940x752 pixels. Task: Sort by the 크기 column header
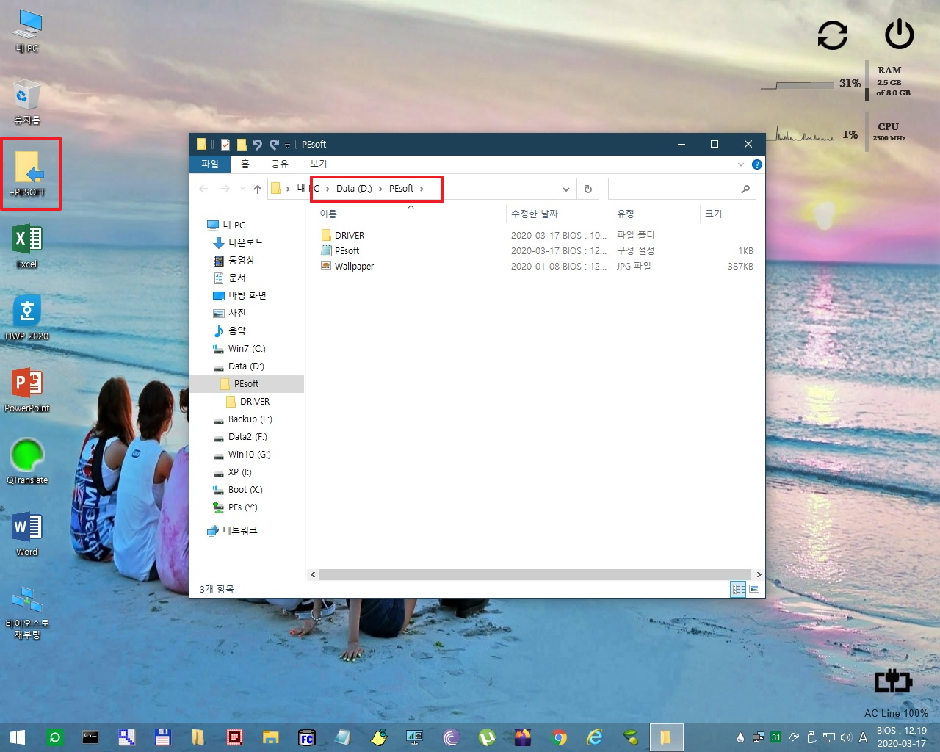714,214
